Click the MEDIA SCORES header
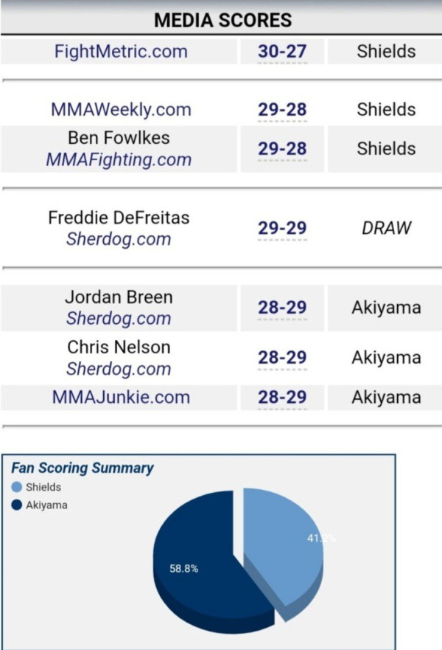 click(x=223, y=21)
